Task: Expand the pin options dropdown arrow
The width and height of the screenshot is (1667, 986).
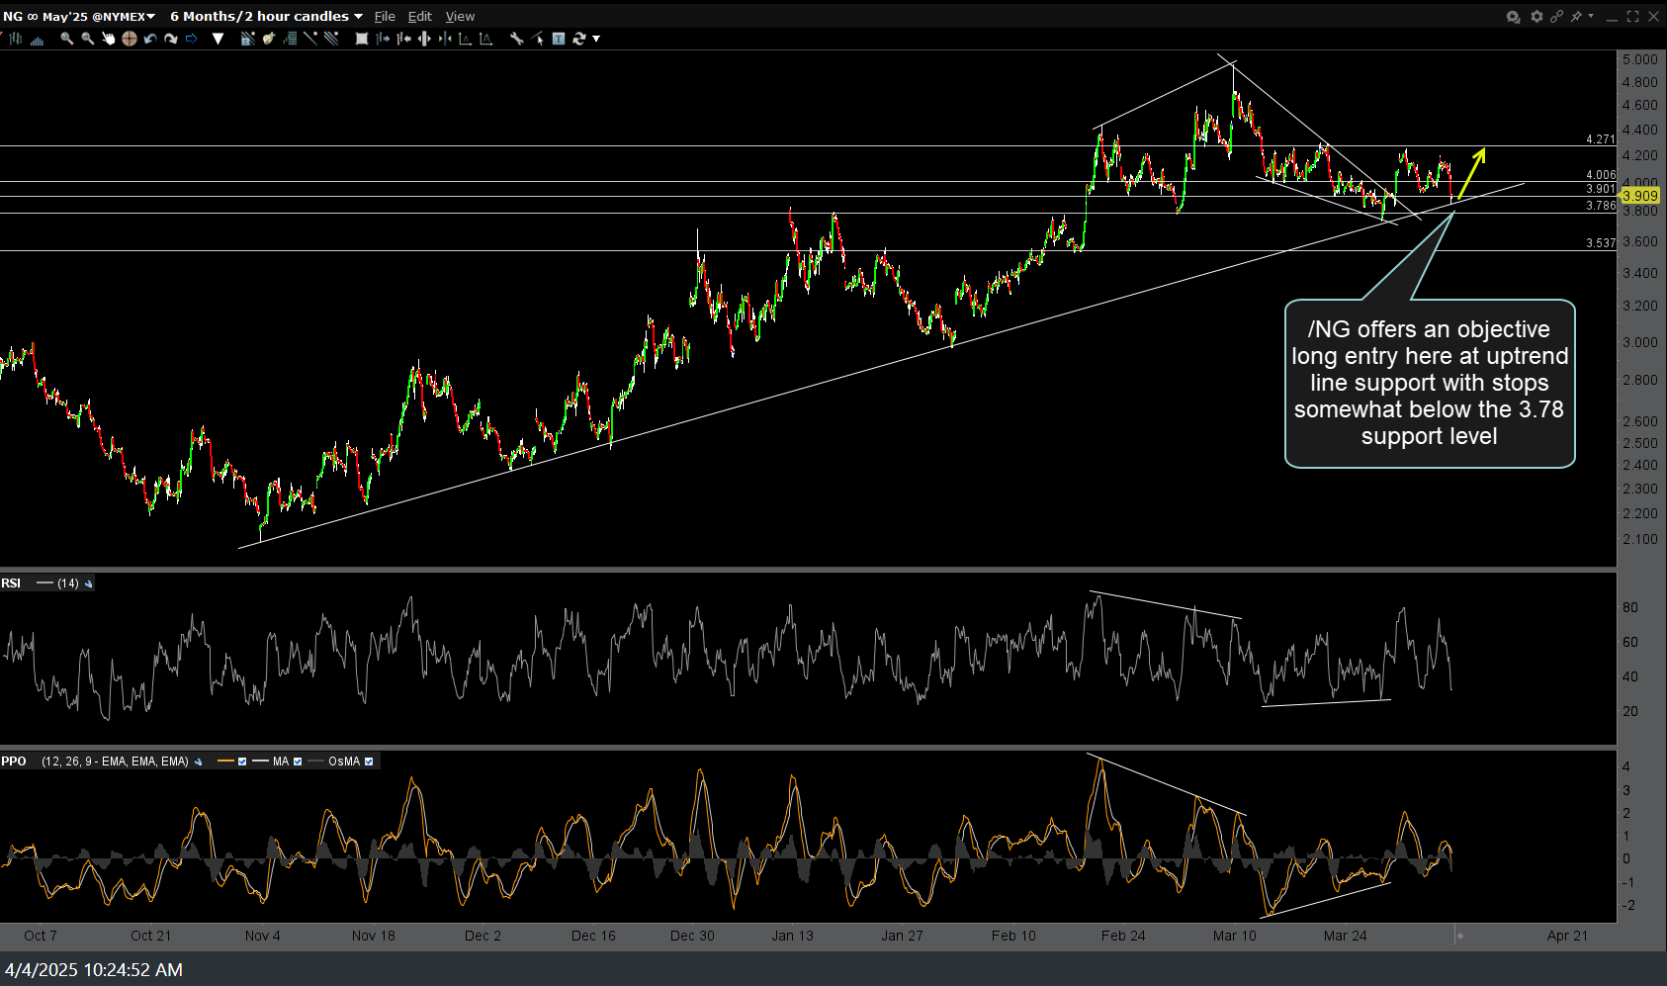Action: click(x=1591, y=16)
